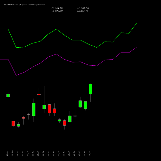Select the green candlestick for 29 Jun

tap(8, 96)
